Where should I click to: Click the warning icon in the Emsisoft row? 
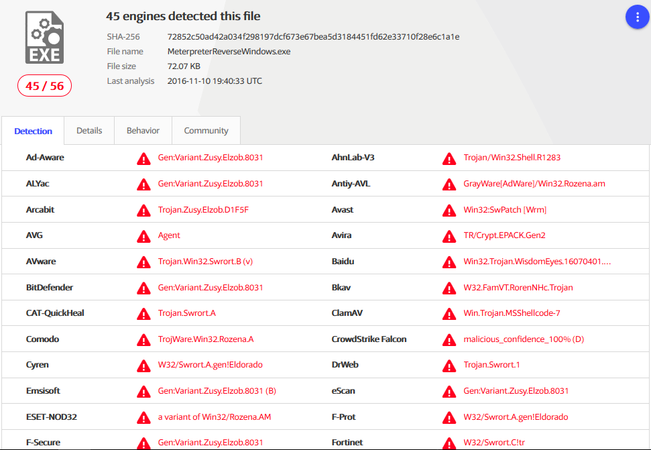[143, 392]
